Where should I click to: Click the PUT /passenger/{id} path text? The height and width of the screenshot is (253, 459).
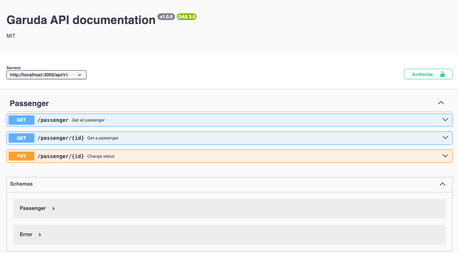tap(61, 156)
